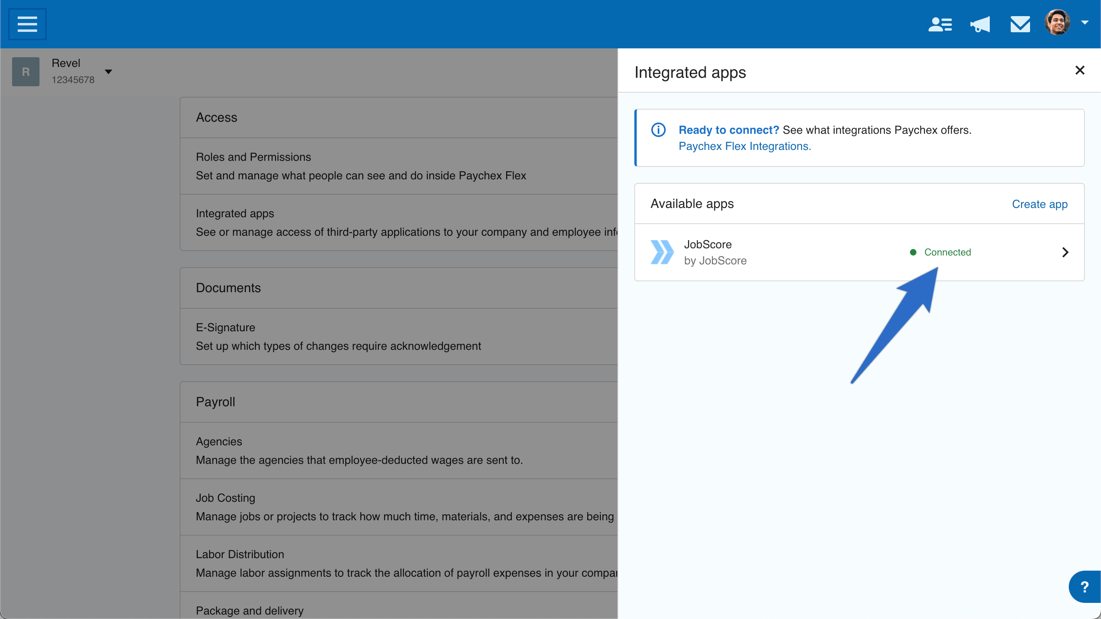Open the hamburger navigation menu

pos(27,24)
